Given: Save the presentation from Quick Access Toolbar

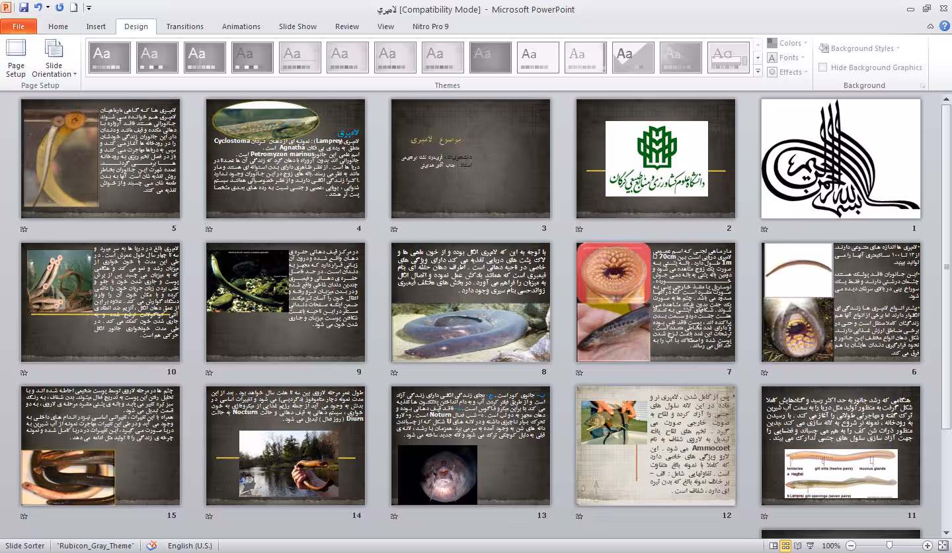Looking at the screenshot, I should (x=24, y=8).
